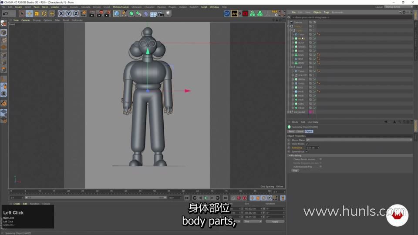Collapse the Head null group
This screenshot has height=235, width=418.
290,67
